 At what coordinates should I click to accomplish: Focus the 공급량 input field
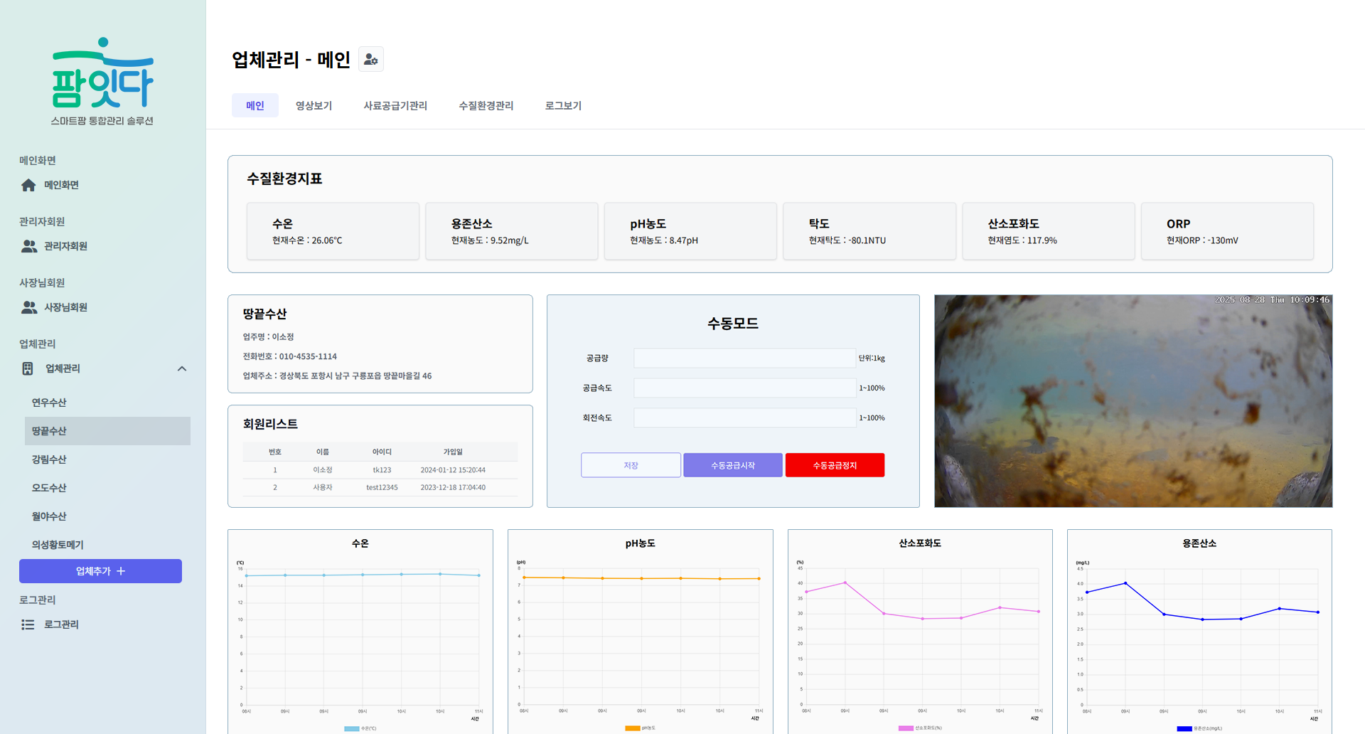click(x=744, y=358)
